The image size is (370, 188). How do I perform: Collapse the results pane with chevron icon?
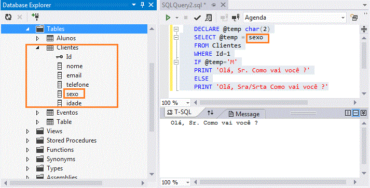point(364,113)
